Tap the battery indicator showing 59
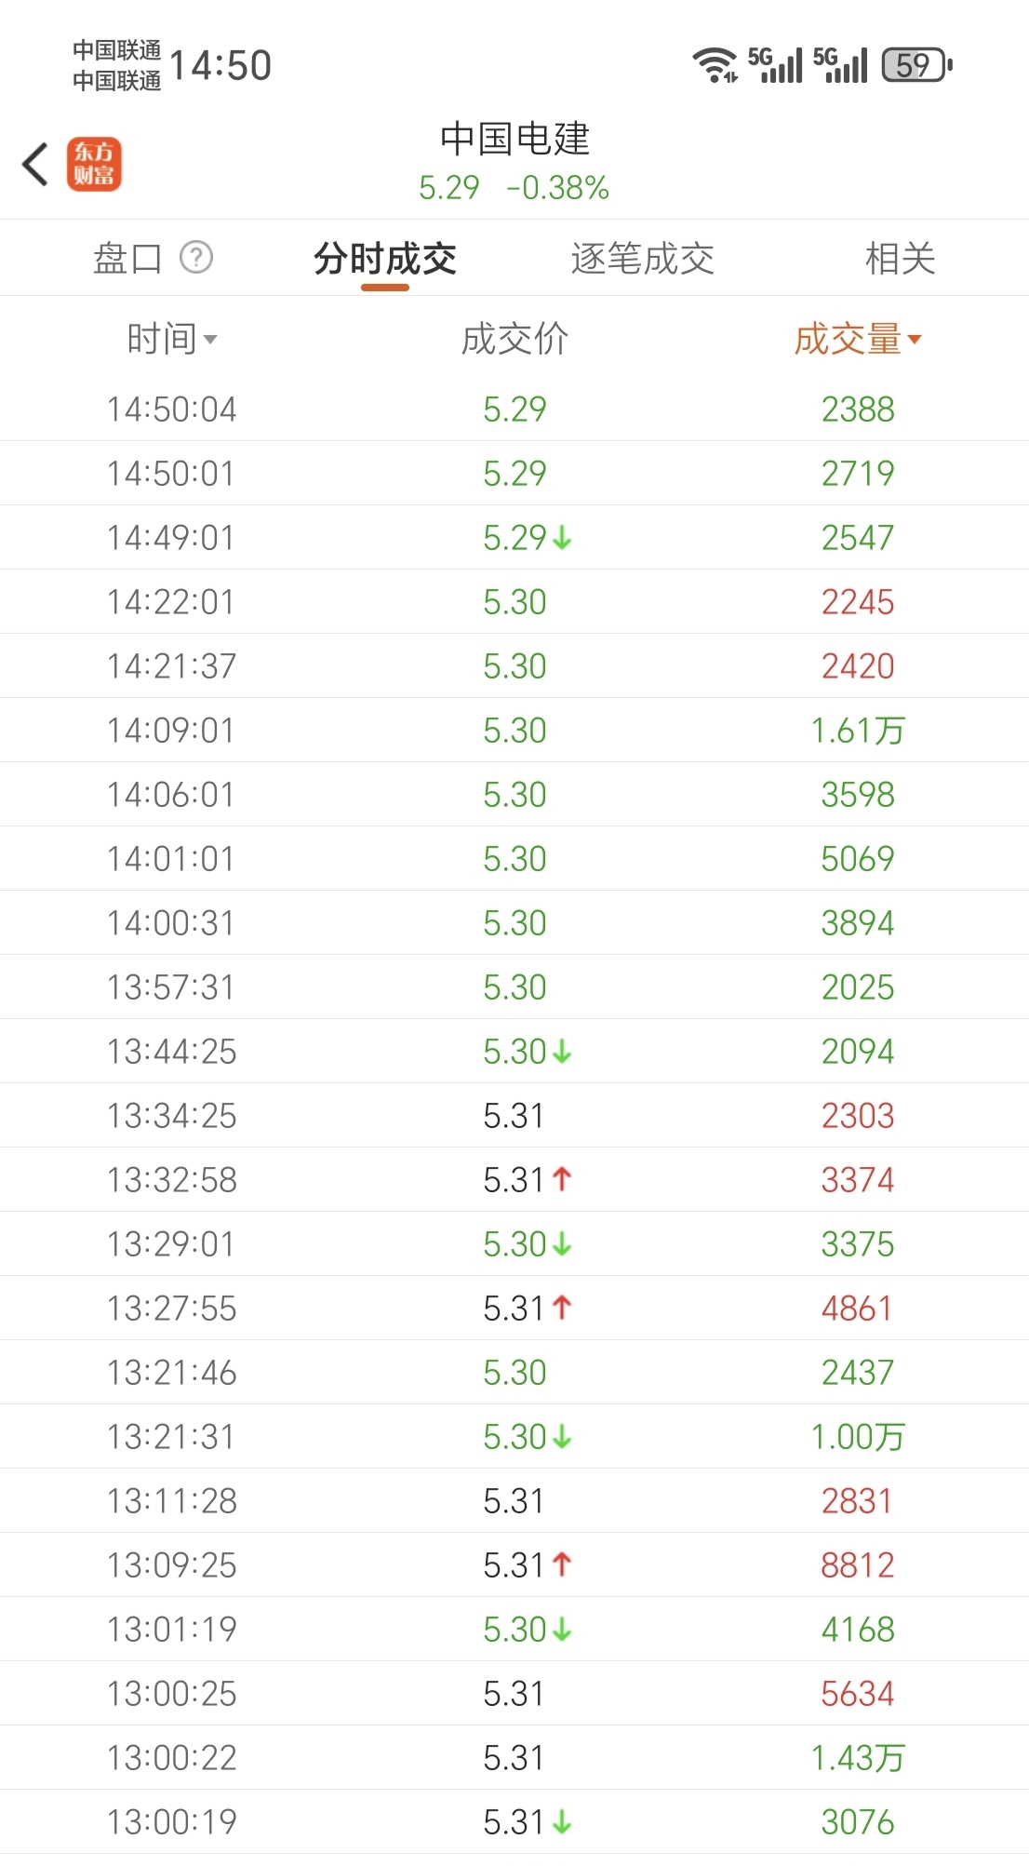Image resolution: width=1029 pixels, height=1866 pixels. tap(916, 65)
